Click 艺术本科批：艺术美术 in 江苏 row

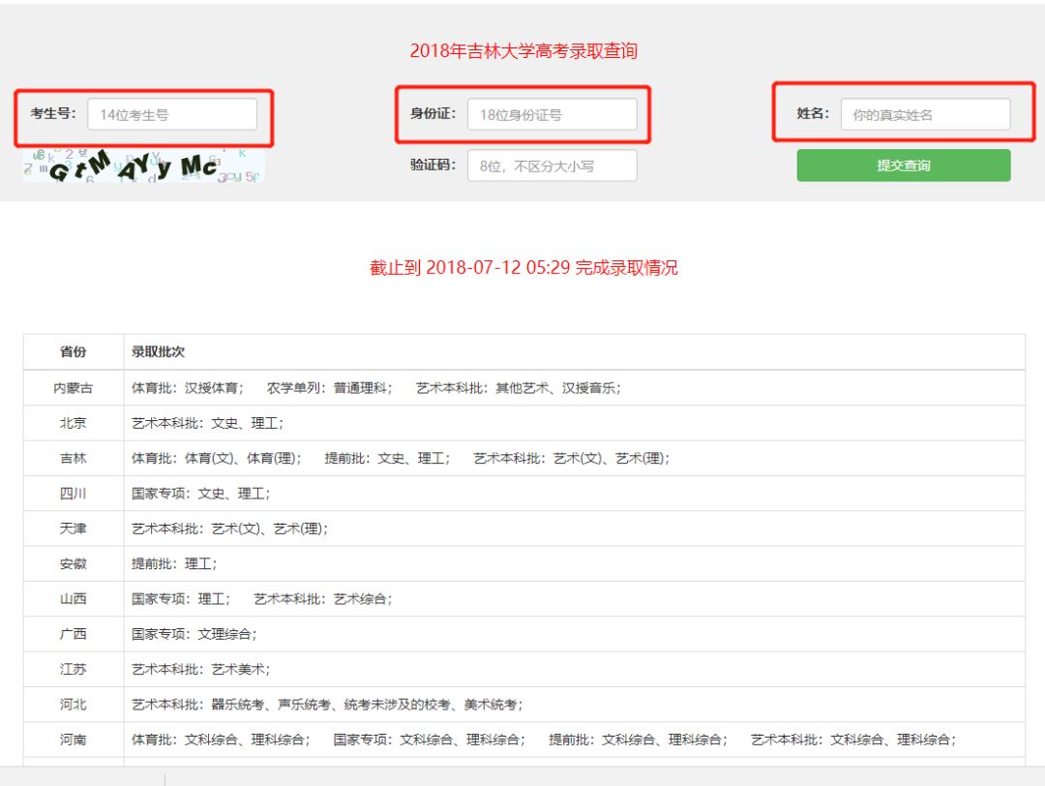201,669
